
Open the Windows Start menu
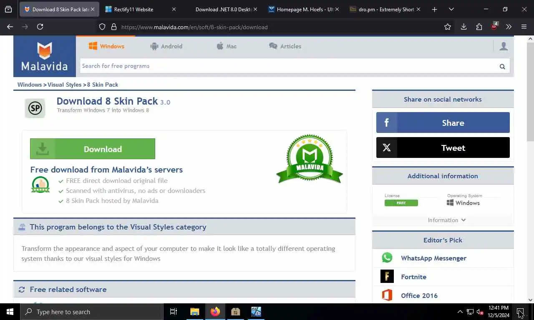click(x=10, y=312)
